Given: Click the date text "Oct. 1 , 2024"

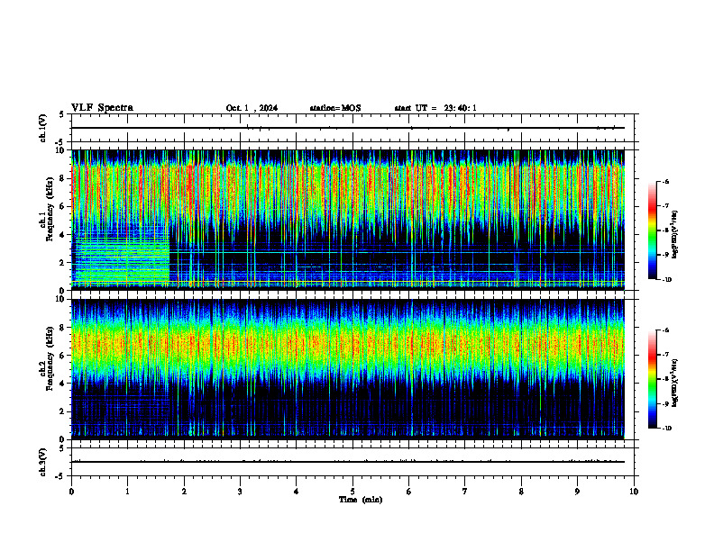Looking at the screenshot, I should point(252,108).
